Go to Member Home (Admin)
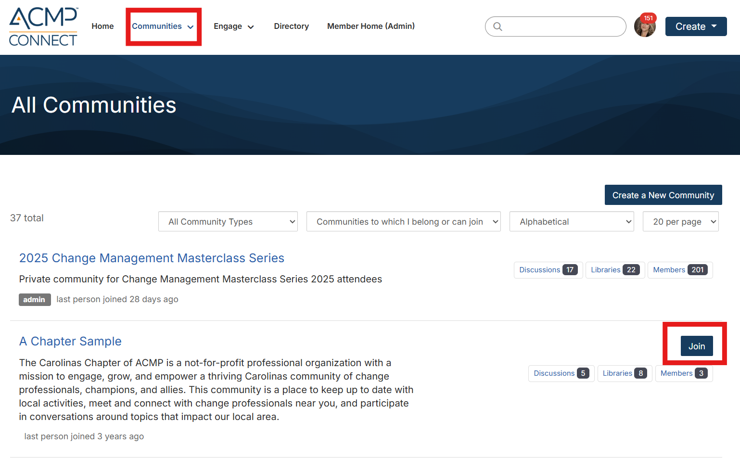 coord(370,26)
